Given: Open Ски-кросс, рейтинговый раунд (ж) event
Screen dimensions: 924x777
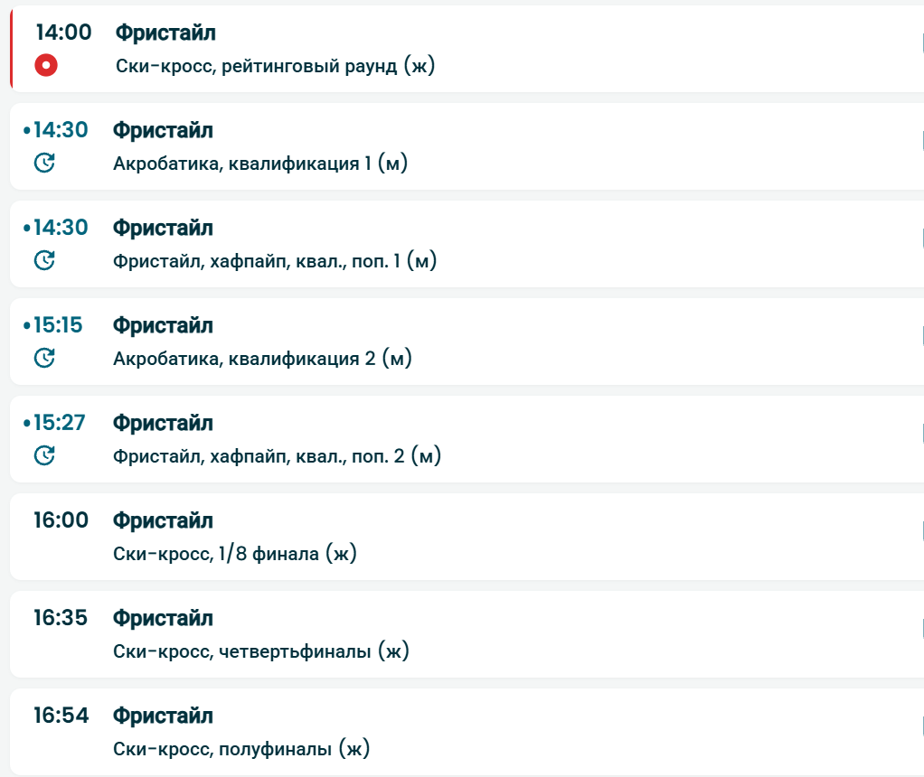Looking at the screenshot, I should (x=276, y=66).
